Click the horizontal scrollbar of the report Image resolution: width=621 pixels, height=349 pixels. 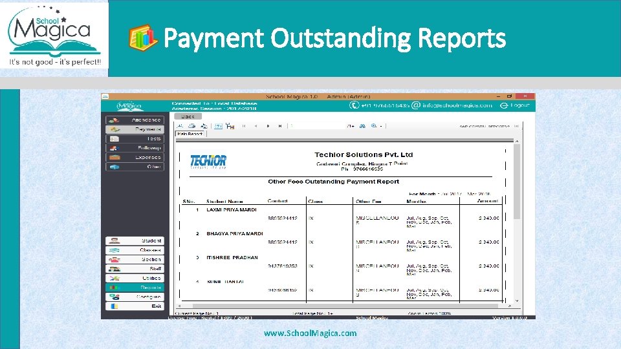coord(345,306)
